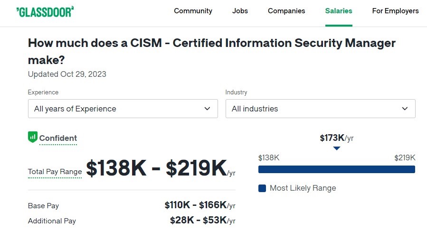Click the chevron in the Industry dropdown
The width and height of the screenshot is (427, 231).
(x=405, y=109)
